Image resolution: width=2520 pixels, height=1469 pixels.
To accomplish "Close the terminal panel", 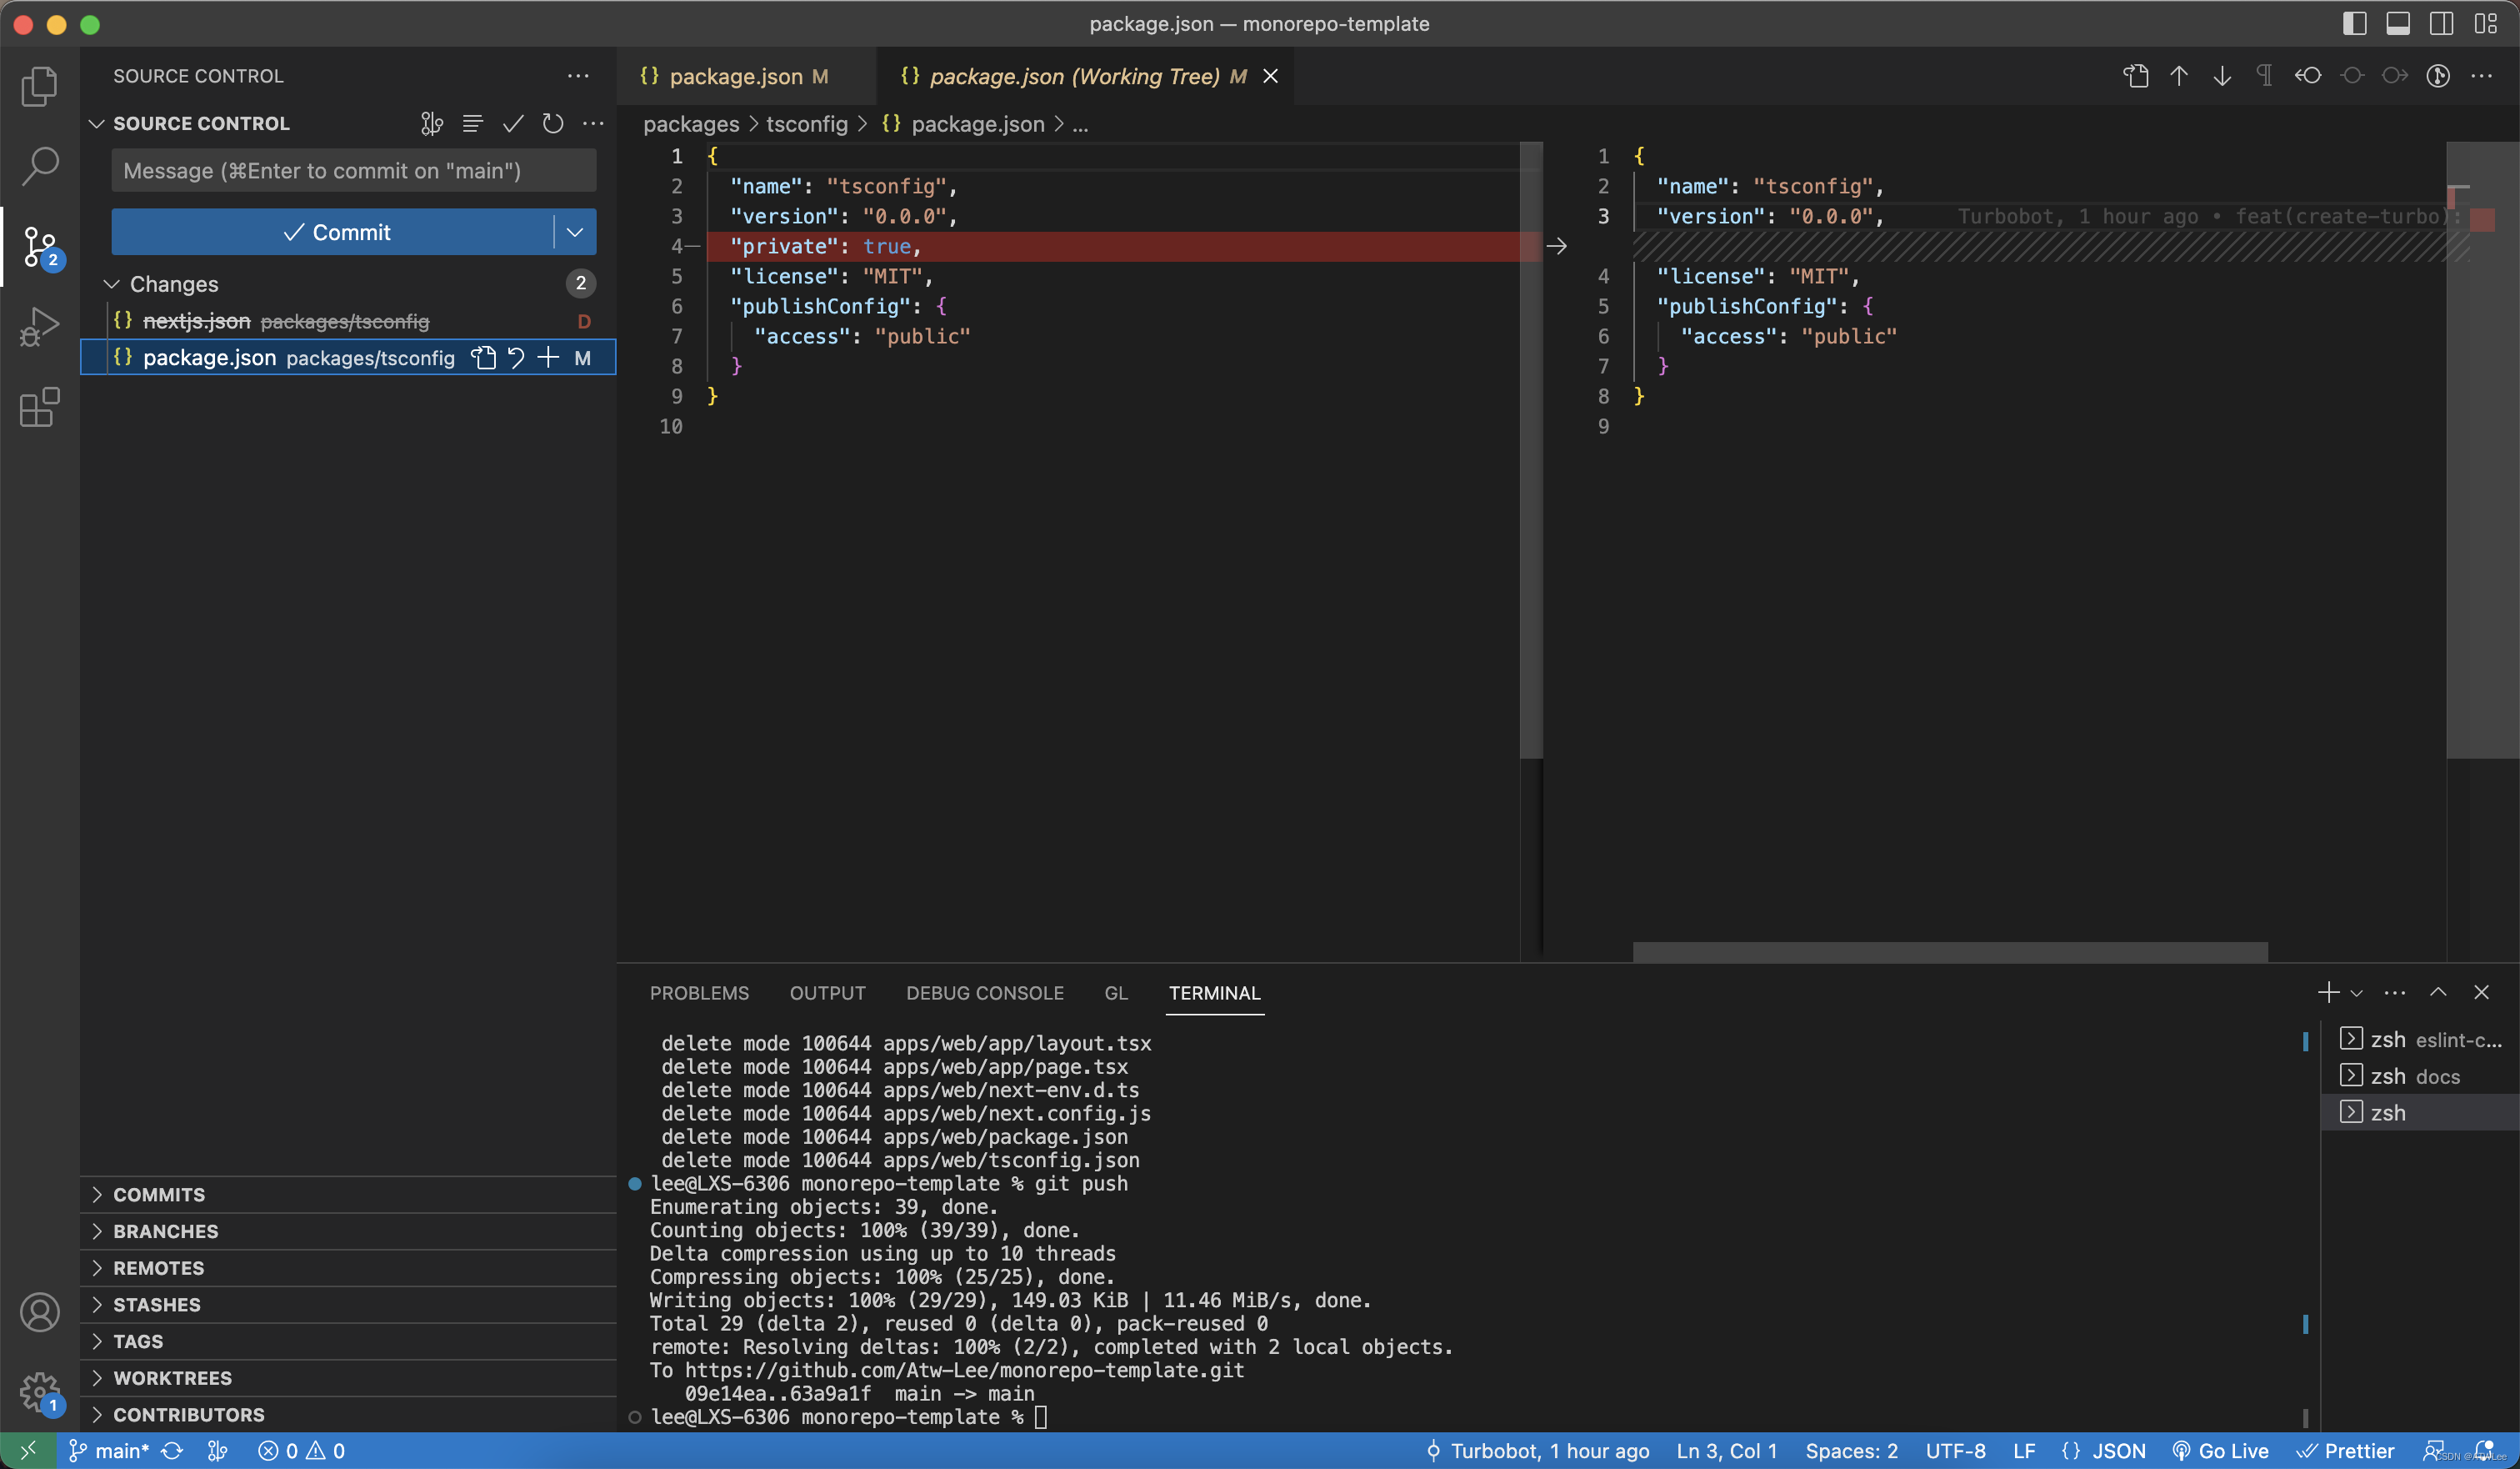I will 2481,991.
